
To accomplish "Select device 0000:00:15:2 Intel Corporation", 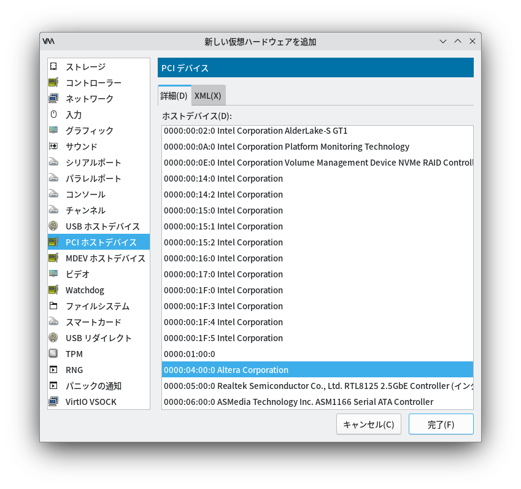I will click(x=317, y=242).
